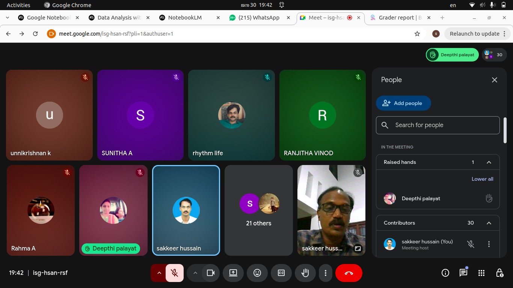Open the chat messages icon
513x288 pixels.
tap(463, 273)
